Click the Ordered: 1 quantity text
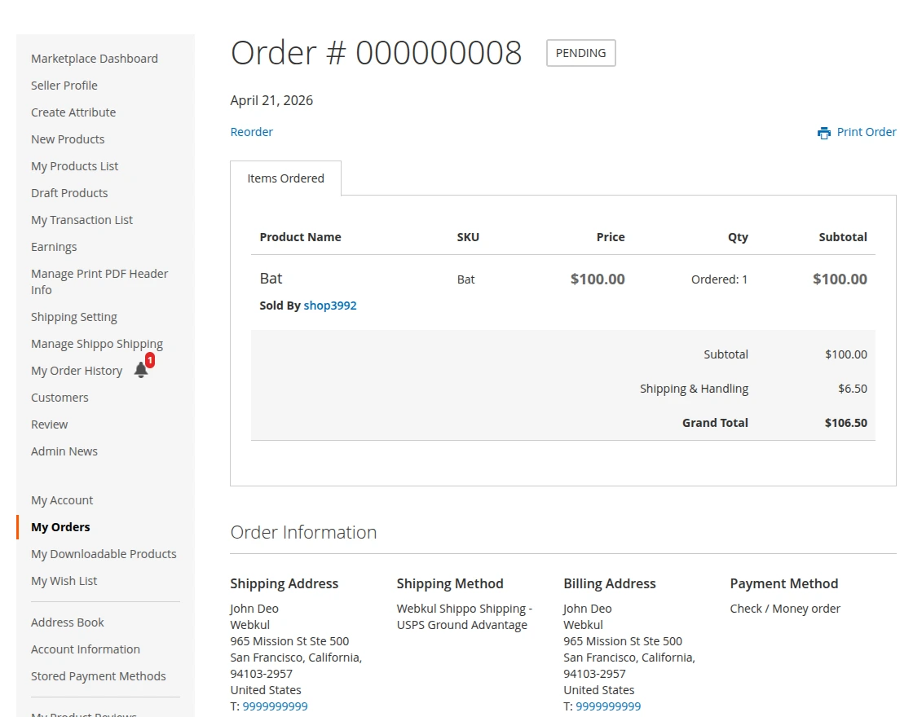 coord(719,279)
